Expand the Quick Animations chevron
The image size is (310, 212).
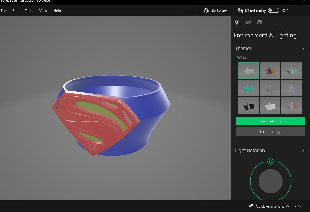click(x=288, y=206)
